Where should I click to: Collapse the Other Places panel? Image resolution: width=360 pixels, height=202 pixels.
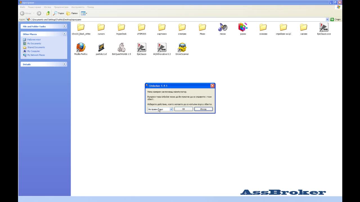pos(64,34)
